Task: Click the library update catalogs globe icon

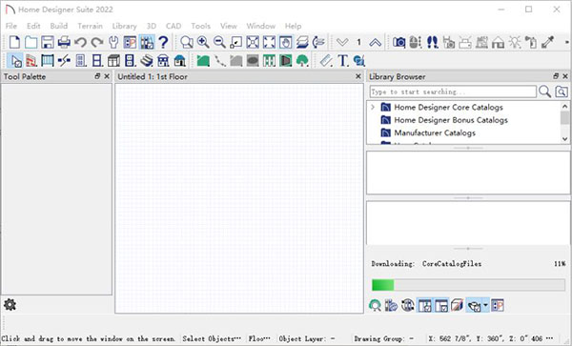Action: tap(407, 305)
